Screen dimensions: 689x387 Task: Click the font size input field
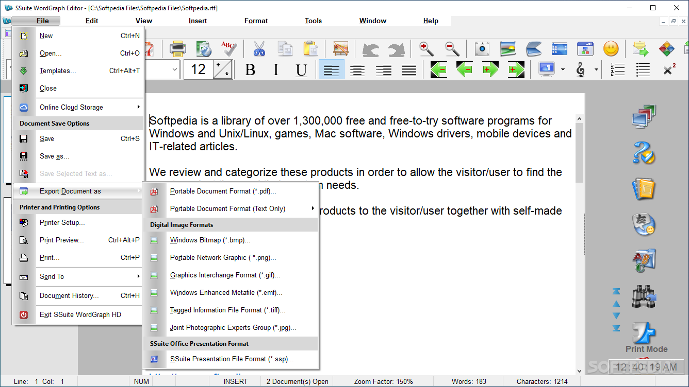click(x=198, y=69)
